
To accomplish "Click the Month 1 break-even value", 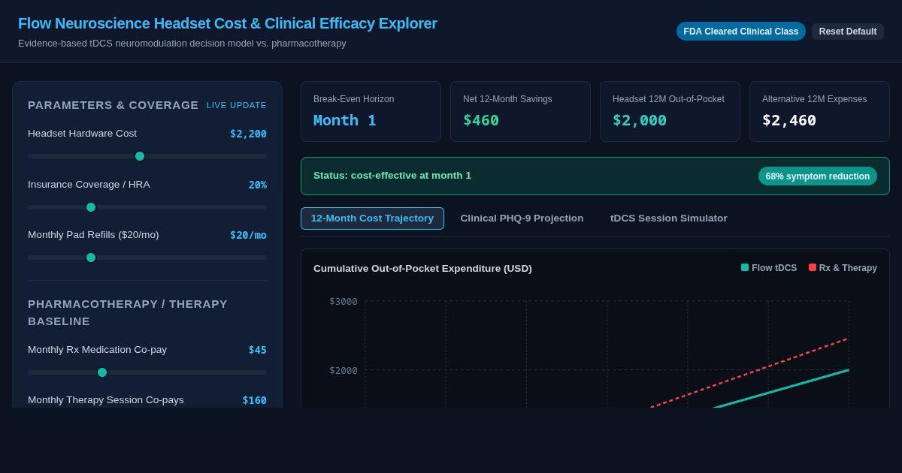I will tap(345, 120).
